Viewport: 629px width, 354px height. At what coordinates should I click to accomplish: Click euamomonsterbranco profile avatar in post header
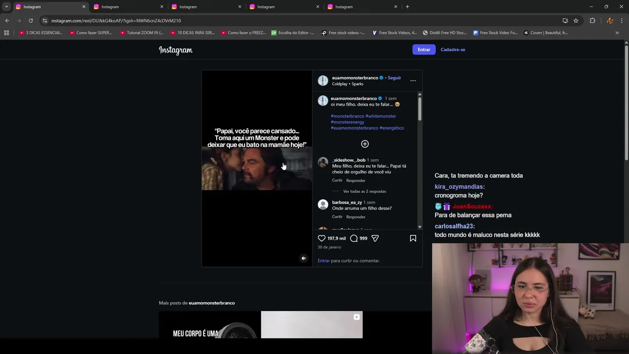323,81
